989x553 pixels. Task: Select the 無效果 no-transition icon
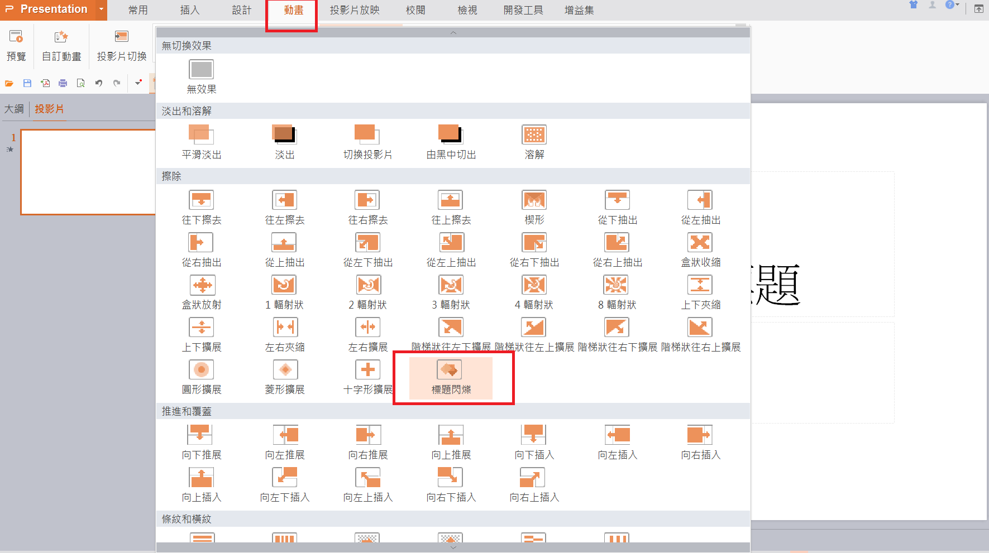click(202, 70)
